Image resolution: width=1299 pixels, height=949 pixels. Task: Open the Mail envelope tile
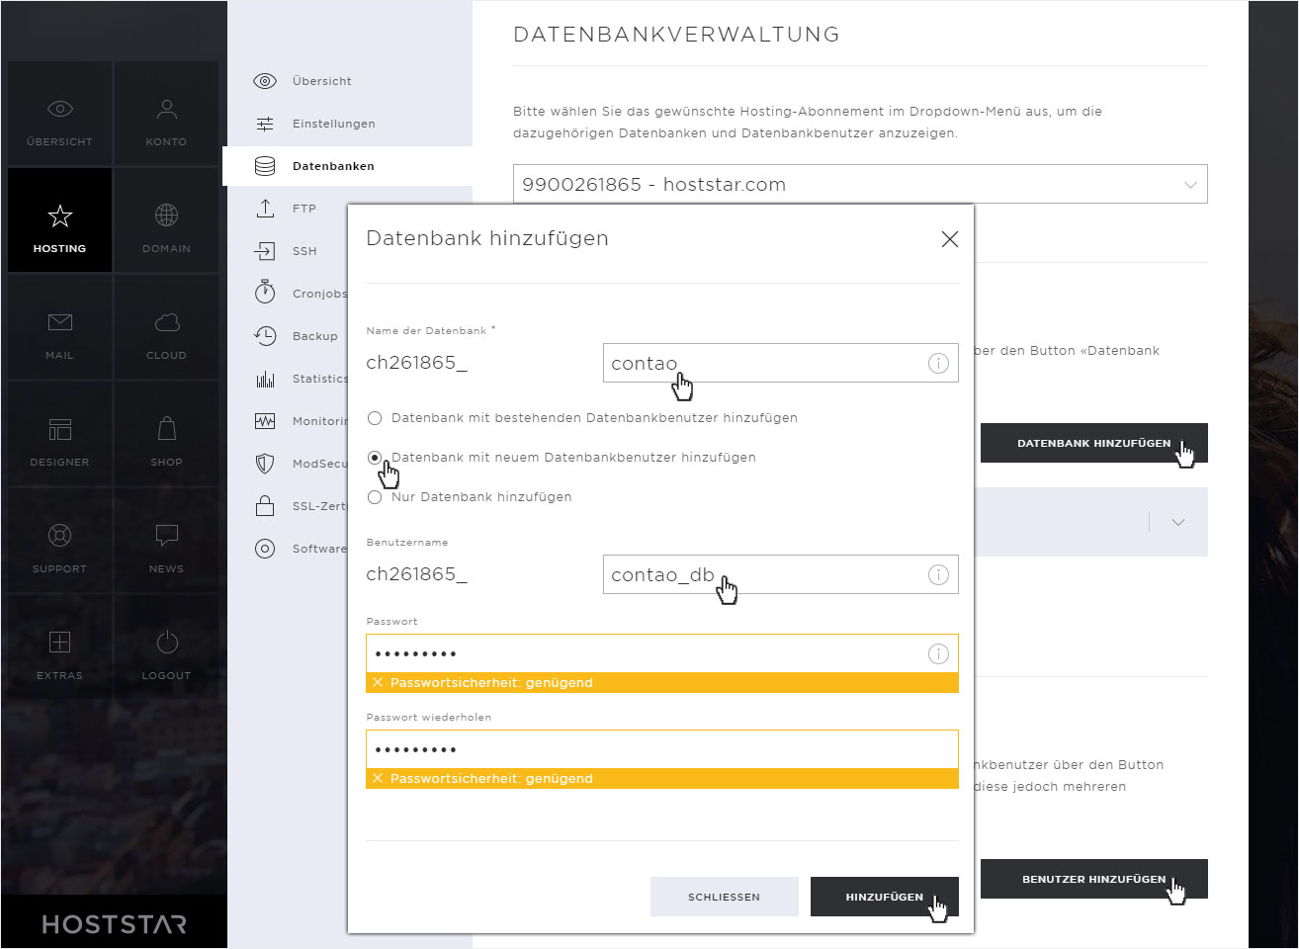pyautogui.click(x=59, y=327)
